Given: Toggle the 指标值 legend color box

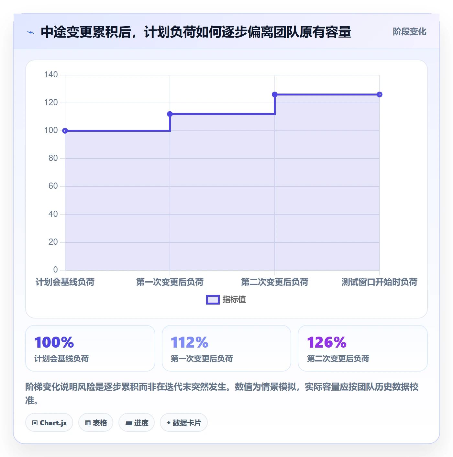Looking at the screenshot, I should (213, 300).
